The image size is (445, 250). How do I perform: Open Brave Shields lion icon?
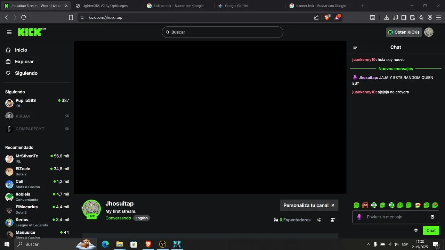[327, 17]
